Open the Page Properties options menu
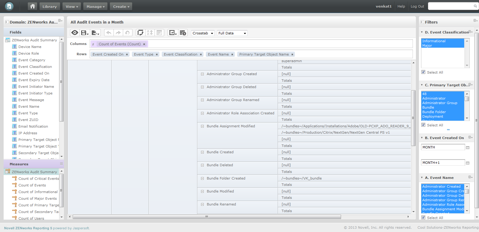The height and width of the screenshot is (232, 479). click(x=173, y=33)
